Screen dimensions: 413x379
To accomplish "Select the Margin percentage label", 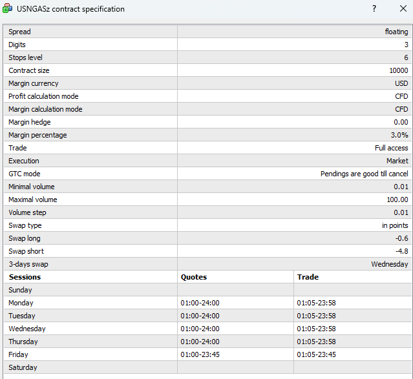I will point(37,135).
